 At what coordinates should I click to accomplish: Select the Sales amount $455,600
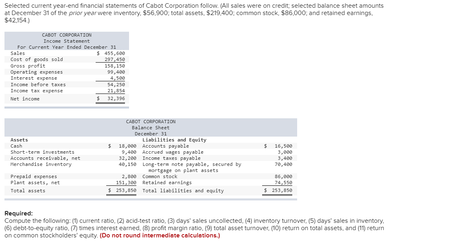click(113, 53)
